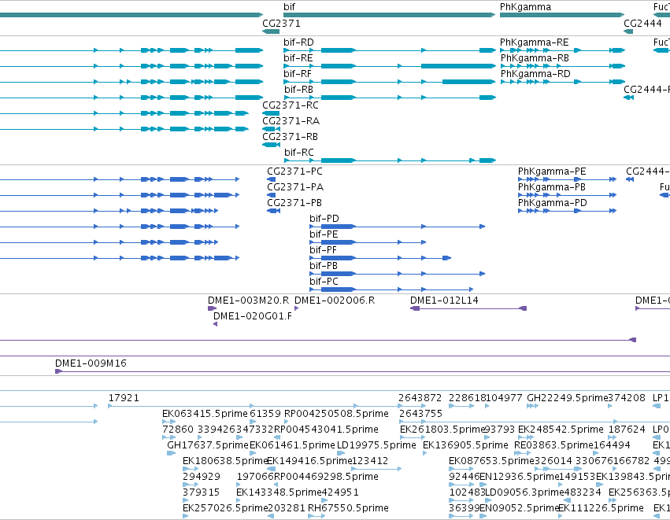Select the bif-PD protein label

point(324,219)
